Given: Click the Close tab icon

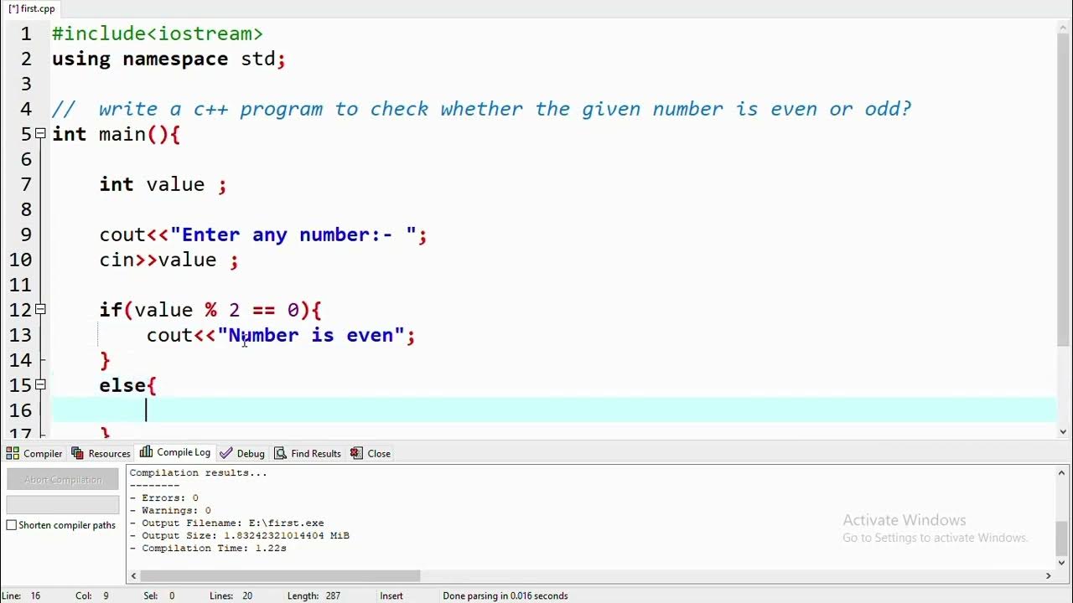Looking at the screenshot, I should click(x=356, y=453).
